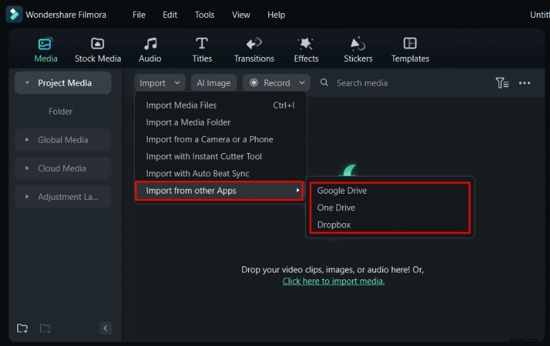The height and width of the screenshot is (346, 550).
Task: Choose Dropbox as the import source
Action: pyautogui.click(x=334, y=224)
